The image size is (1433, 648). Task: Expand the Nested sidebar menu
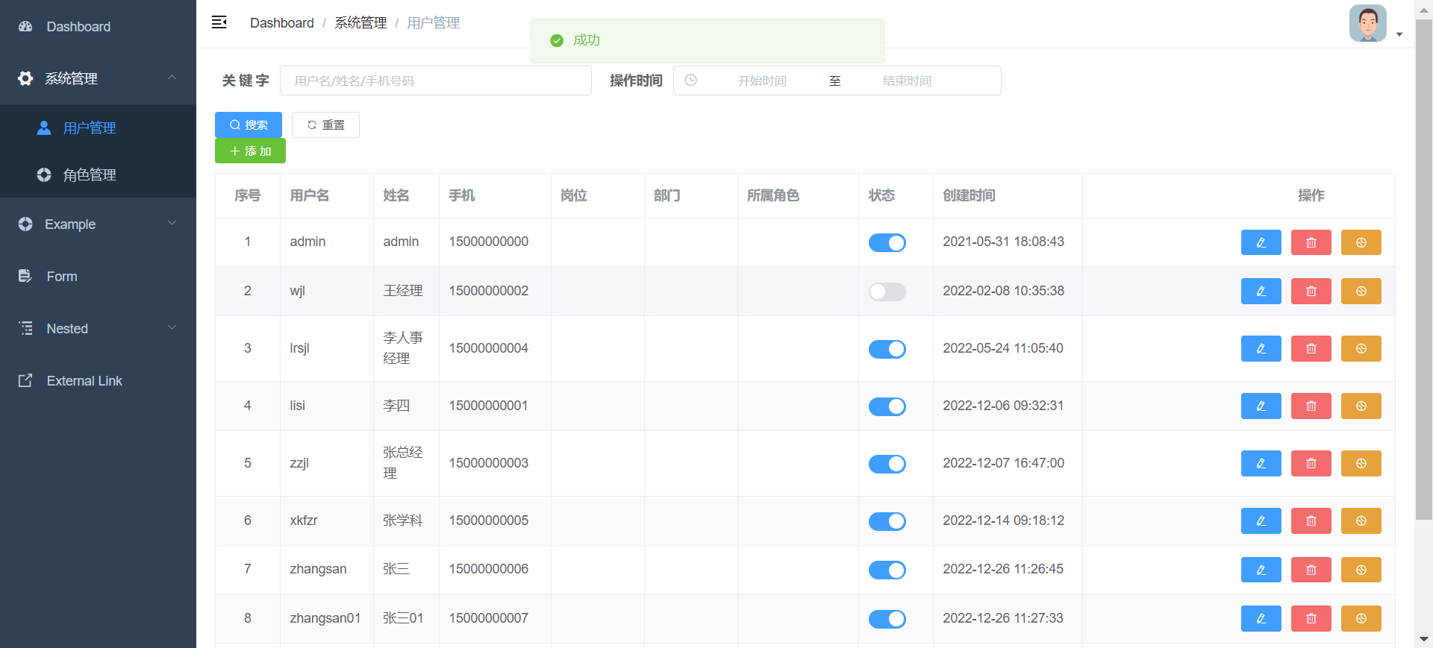tap(98, 328)
